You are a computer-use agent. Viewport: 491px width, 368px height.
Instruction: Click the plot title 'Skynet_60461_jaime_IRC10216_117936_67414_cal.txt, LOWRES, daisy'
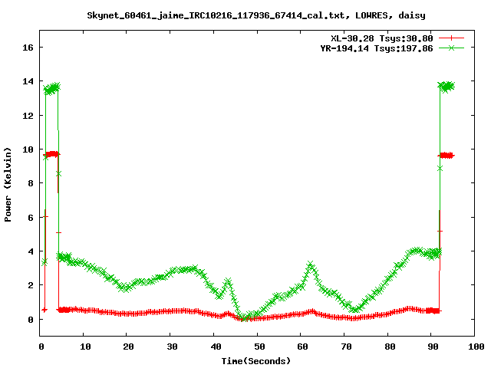256,15
